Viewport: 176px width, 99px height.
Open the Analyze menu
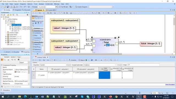point(41,4)
